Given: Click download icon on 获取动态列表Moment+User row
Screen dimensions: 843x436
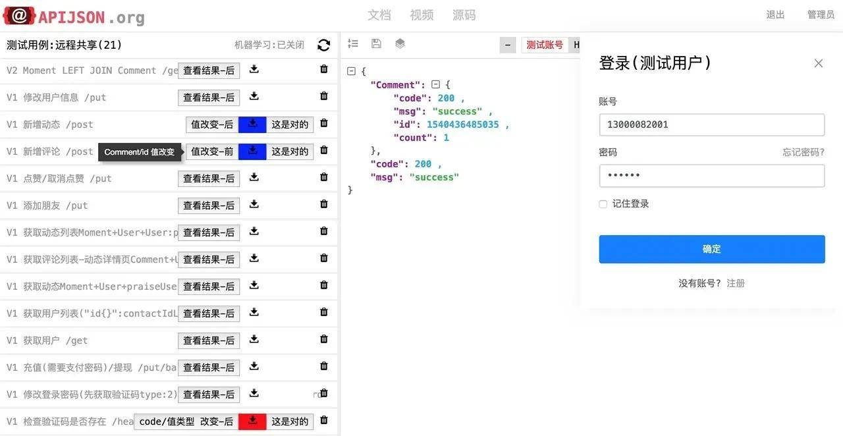Looking at the screenshot, I should [x=254, y=231].
